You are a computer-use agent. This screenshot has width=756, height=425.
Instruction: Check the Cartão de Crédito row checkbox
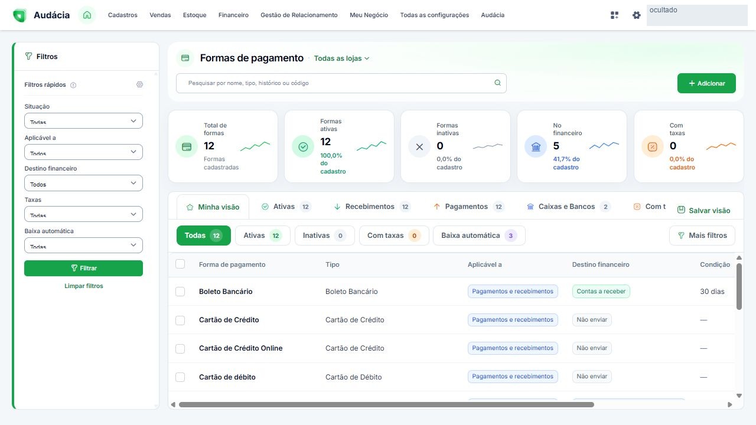point(180,320)
